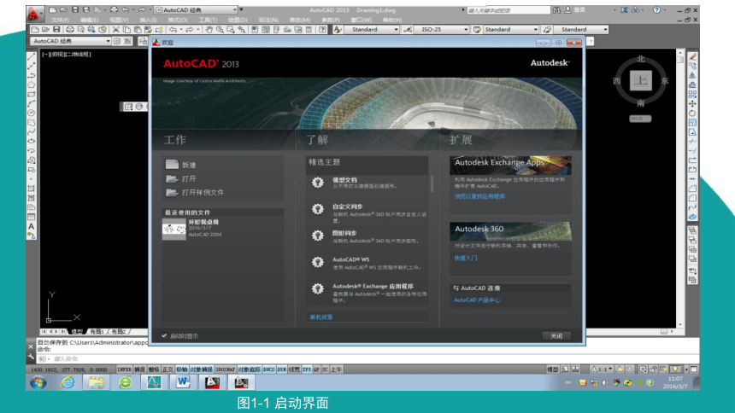Toggle 正交 ortho mode in status bar
735x413 pixels.
pyautogui.click(x=168, y=369)
